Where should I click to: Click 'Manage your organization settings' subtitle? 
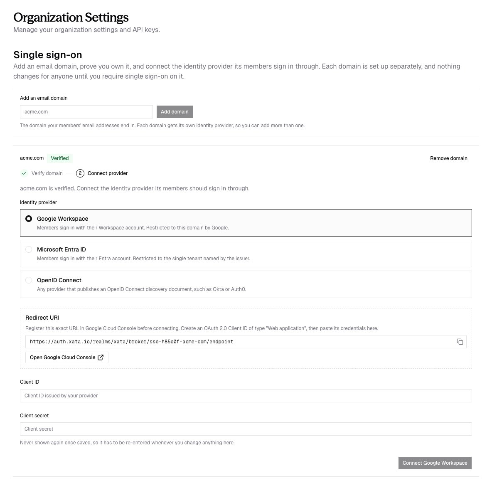tap(86, 30)
